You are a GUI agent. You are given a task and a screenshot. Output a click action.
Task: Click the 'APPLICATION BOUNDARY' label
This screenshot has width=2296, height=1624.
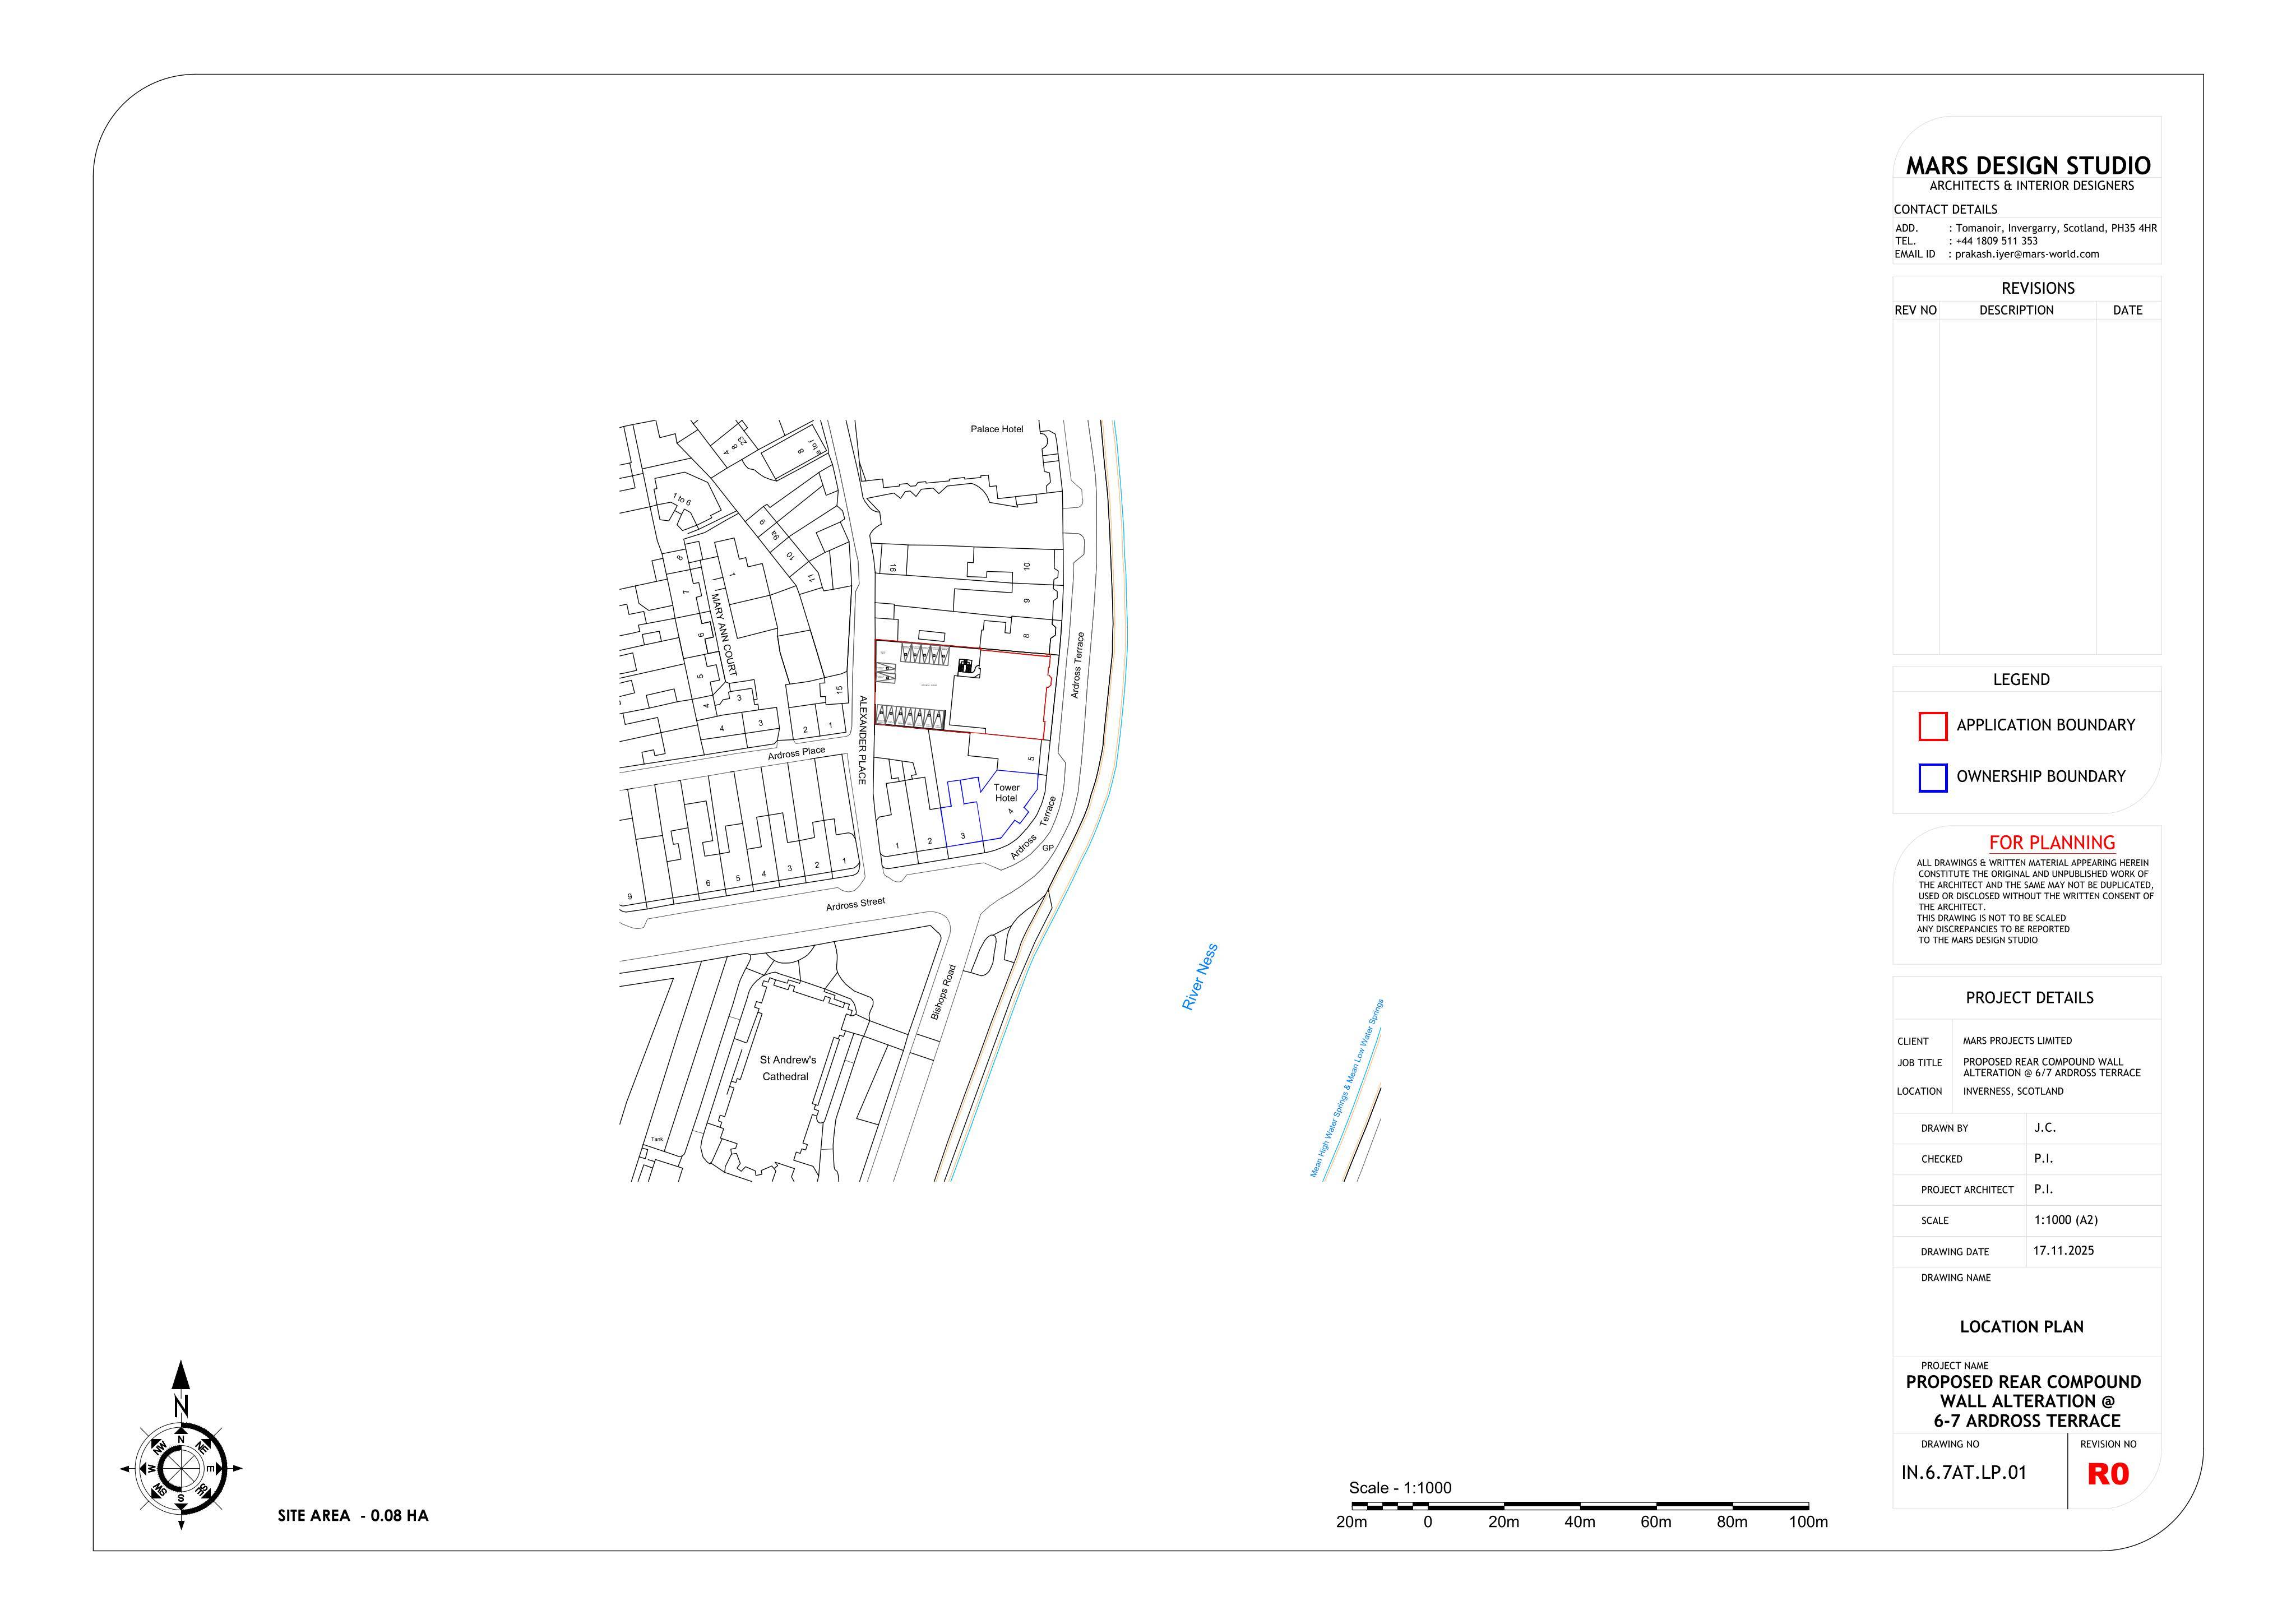pyautogui.click(x=2045, y=725)
